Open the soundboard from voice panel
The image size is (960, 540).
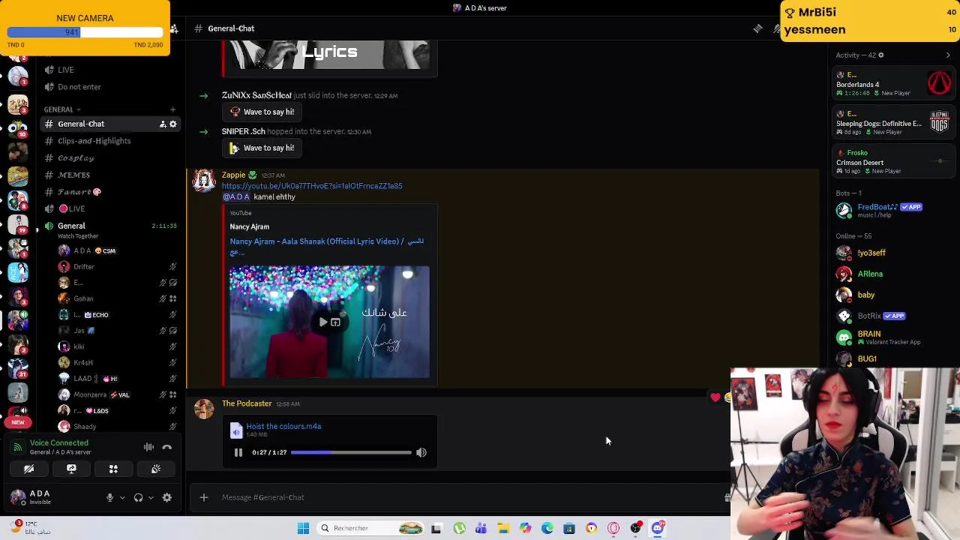point(156,469)
